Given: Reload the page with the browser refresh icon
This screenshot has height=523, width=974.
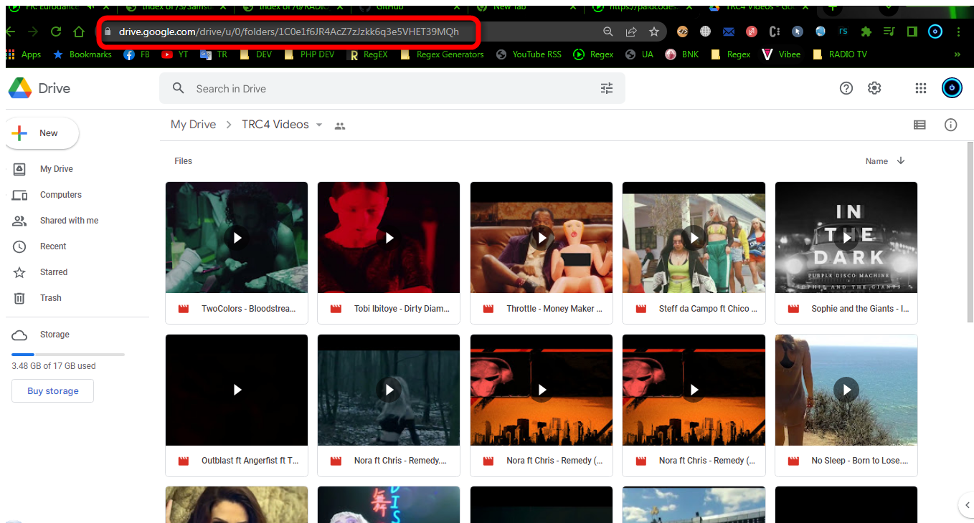Looking at the screenshot, I should [x=55, y=32].
